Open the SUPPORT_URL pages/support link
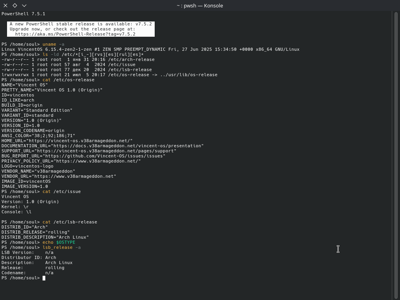400x300 pixels. pyautogui.click(x=105, y=151)
